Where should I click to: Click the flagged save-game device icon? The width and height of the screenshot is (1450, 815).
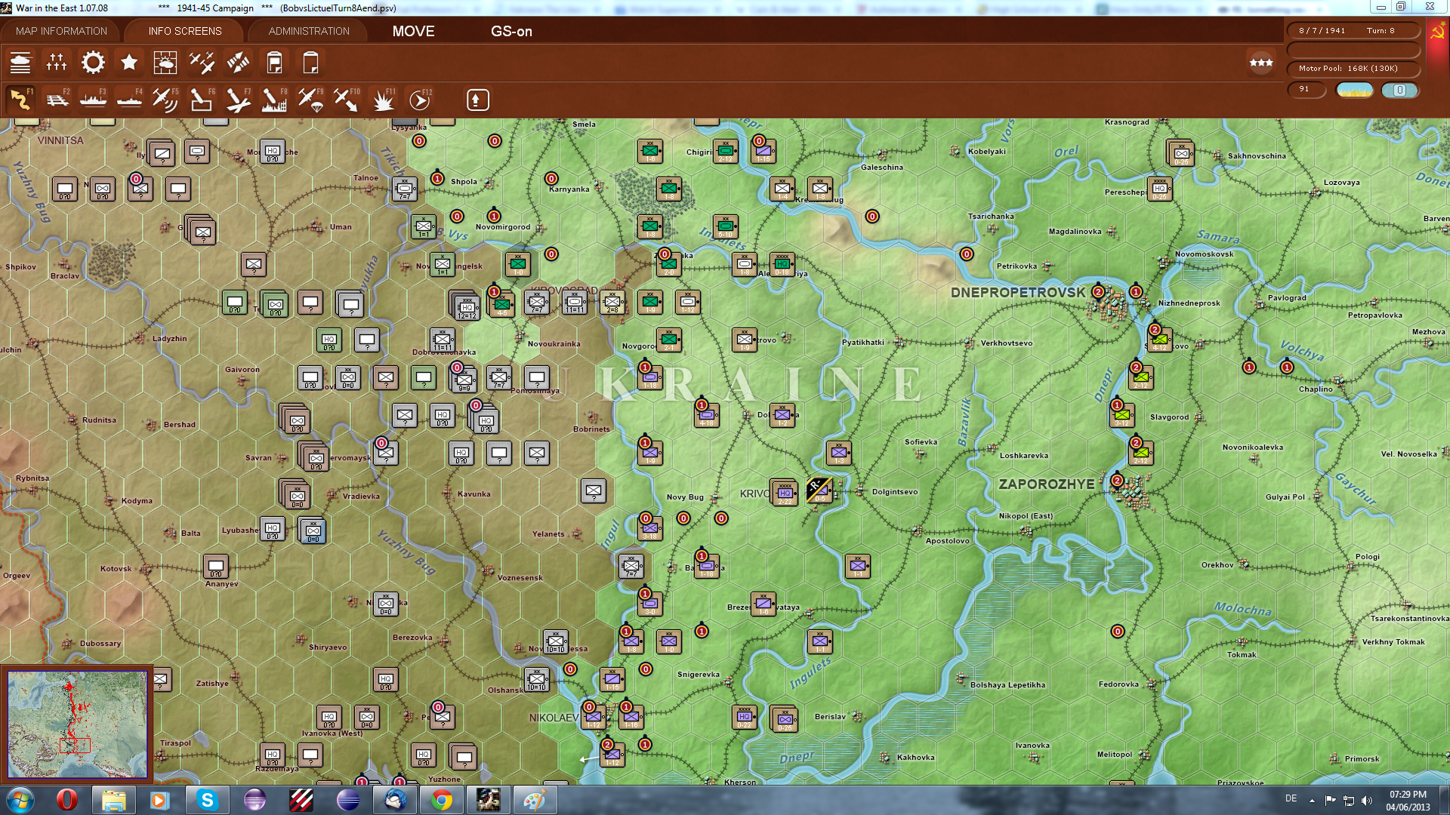(274, 63)
